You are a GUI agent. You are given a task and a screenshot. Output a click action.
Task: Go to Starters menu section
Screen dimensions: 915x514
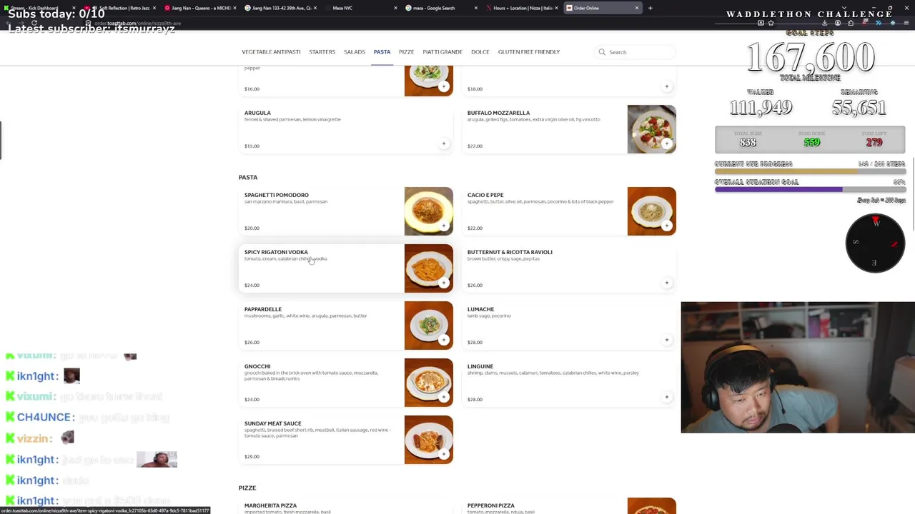tap(322, 52)
